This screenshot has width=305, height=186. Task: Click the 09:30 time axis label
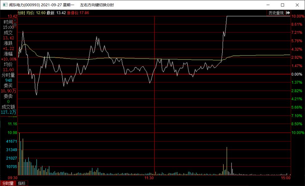click(x=13, y=178)
